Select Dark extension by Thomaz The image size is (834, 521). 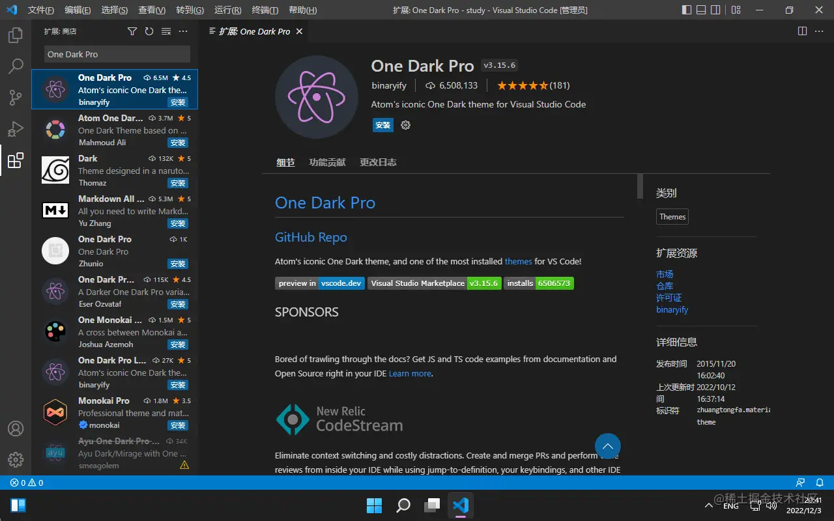coord(115,171)
